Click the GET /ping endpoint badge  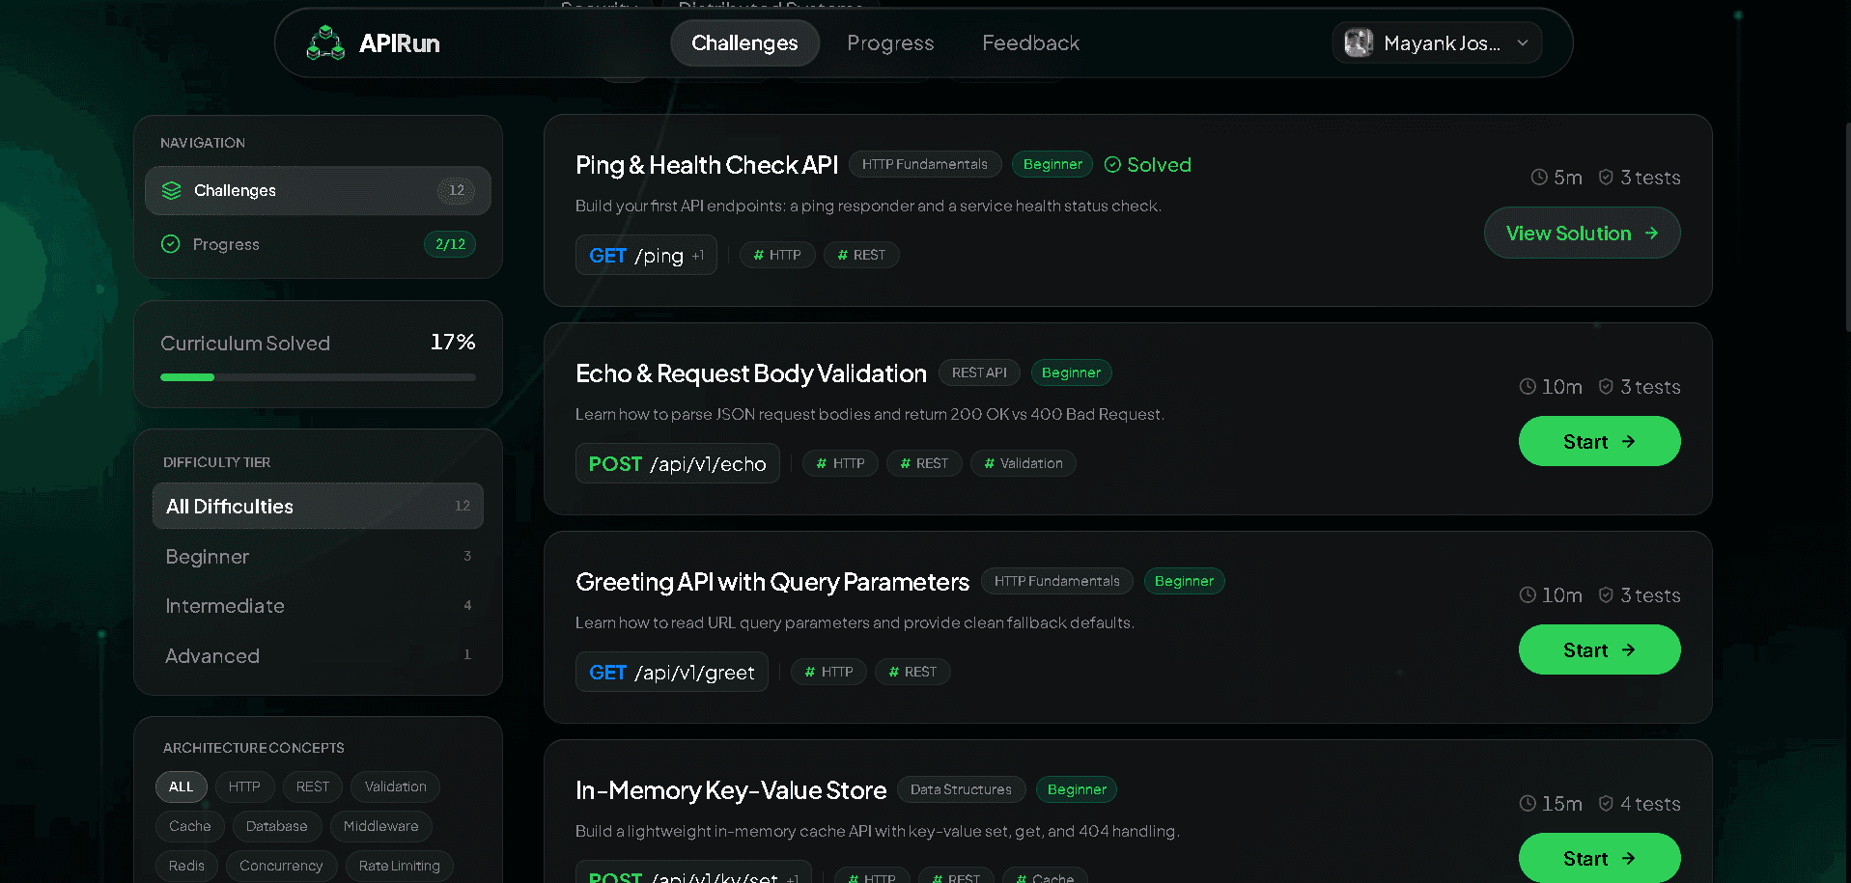[x=646, y=255]
